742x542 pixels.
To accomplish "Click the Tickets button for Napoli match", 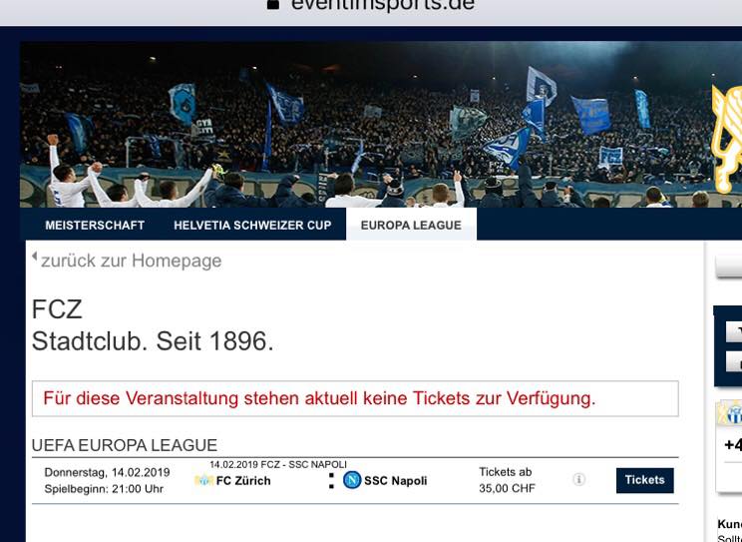I will click(644, 480).
